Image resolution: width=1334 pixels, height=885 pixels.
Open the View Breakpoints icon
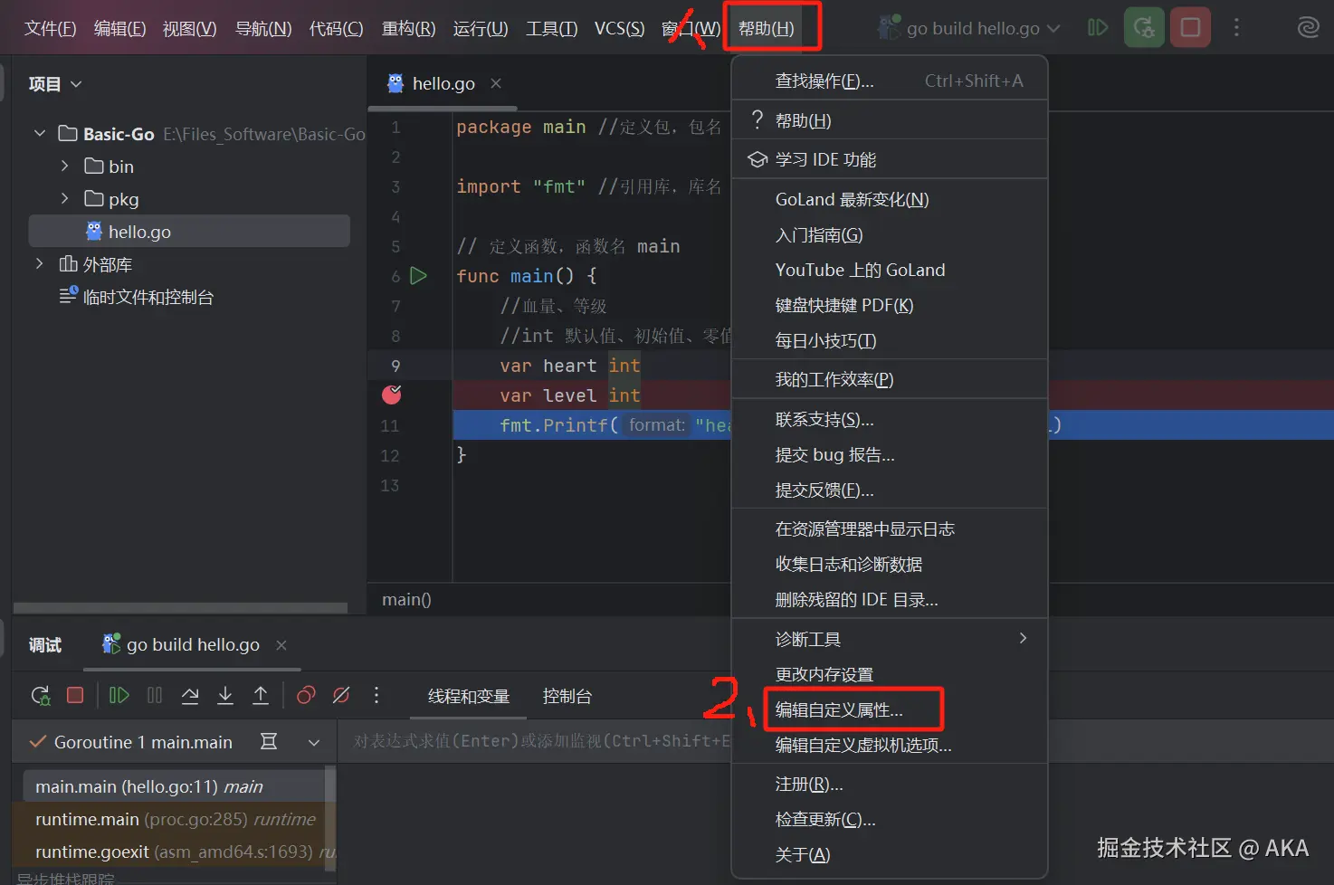tap(306, 695)
